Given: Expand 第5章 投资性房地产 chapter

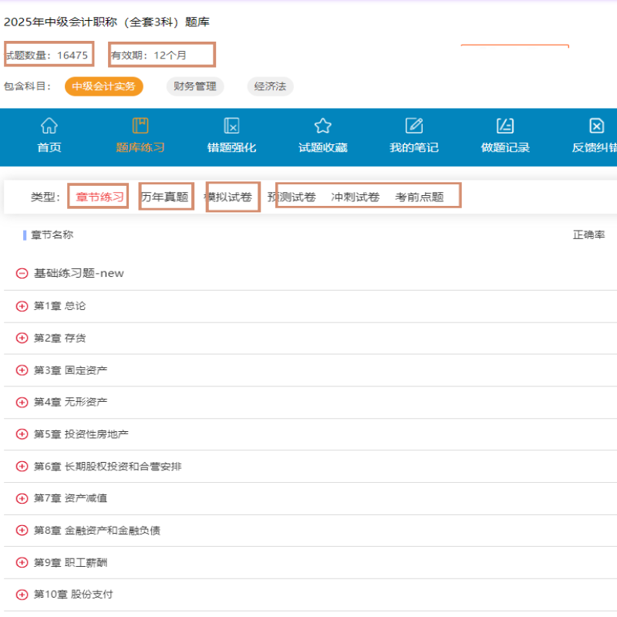Looking at the screenshot, I should [x=22, y=434].
